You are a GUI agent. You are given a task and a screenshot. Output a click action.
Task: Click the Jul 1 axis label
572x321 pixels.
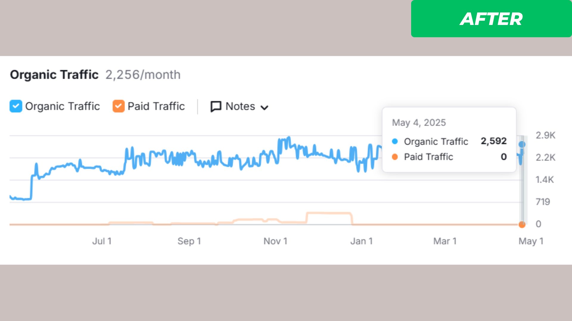point(102,241)
